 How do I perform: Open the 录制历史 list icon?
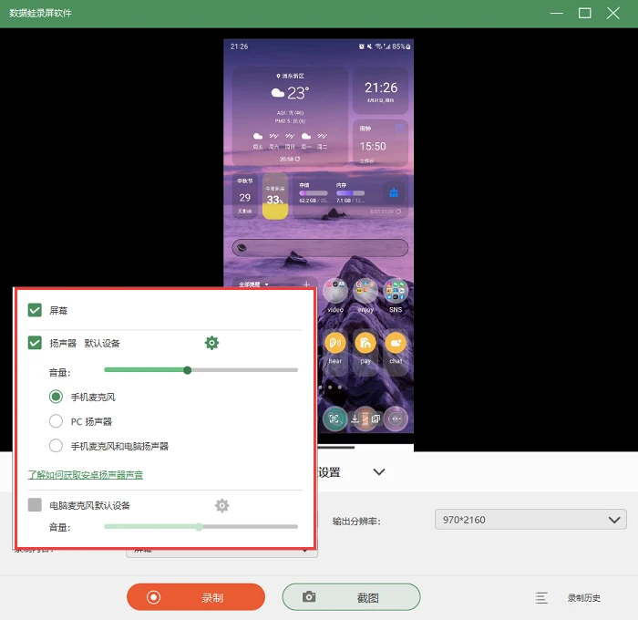pos(541,597)
